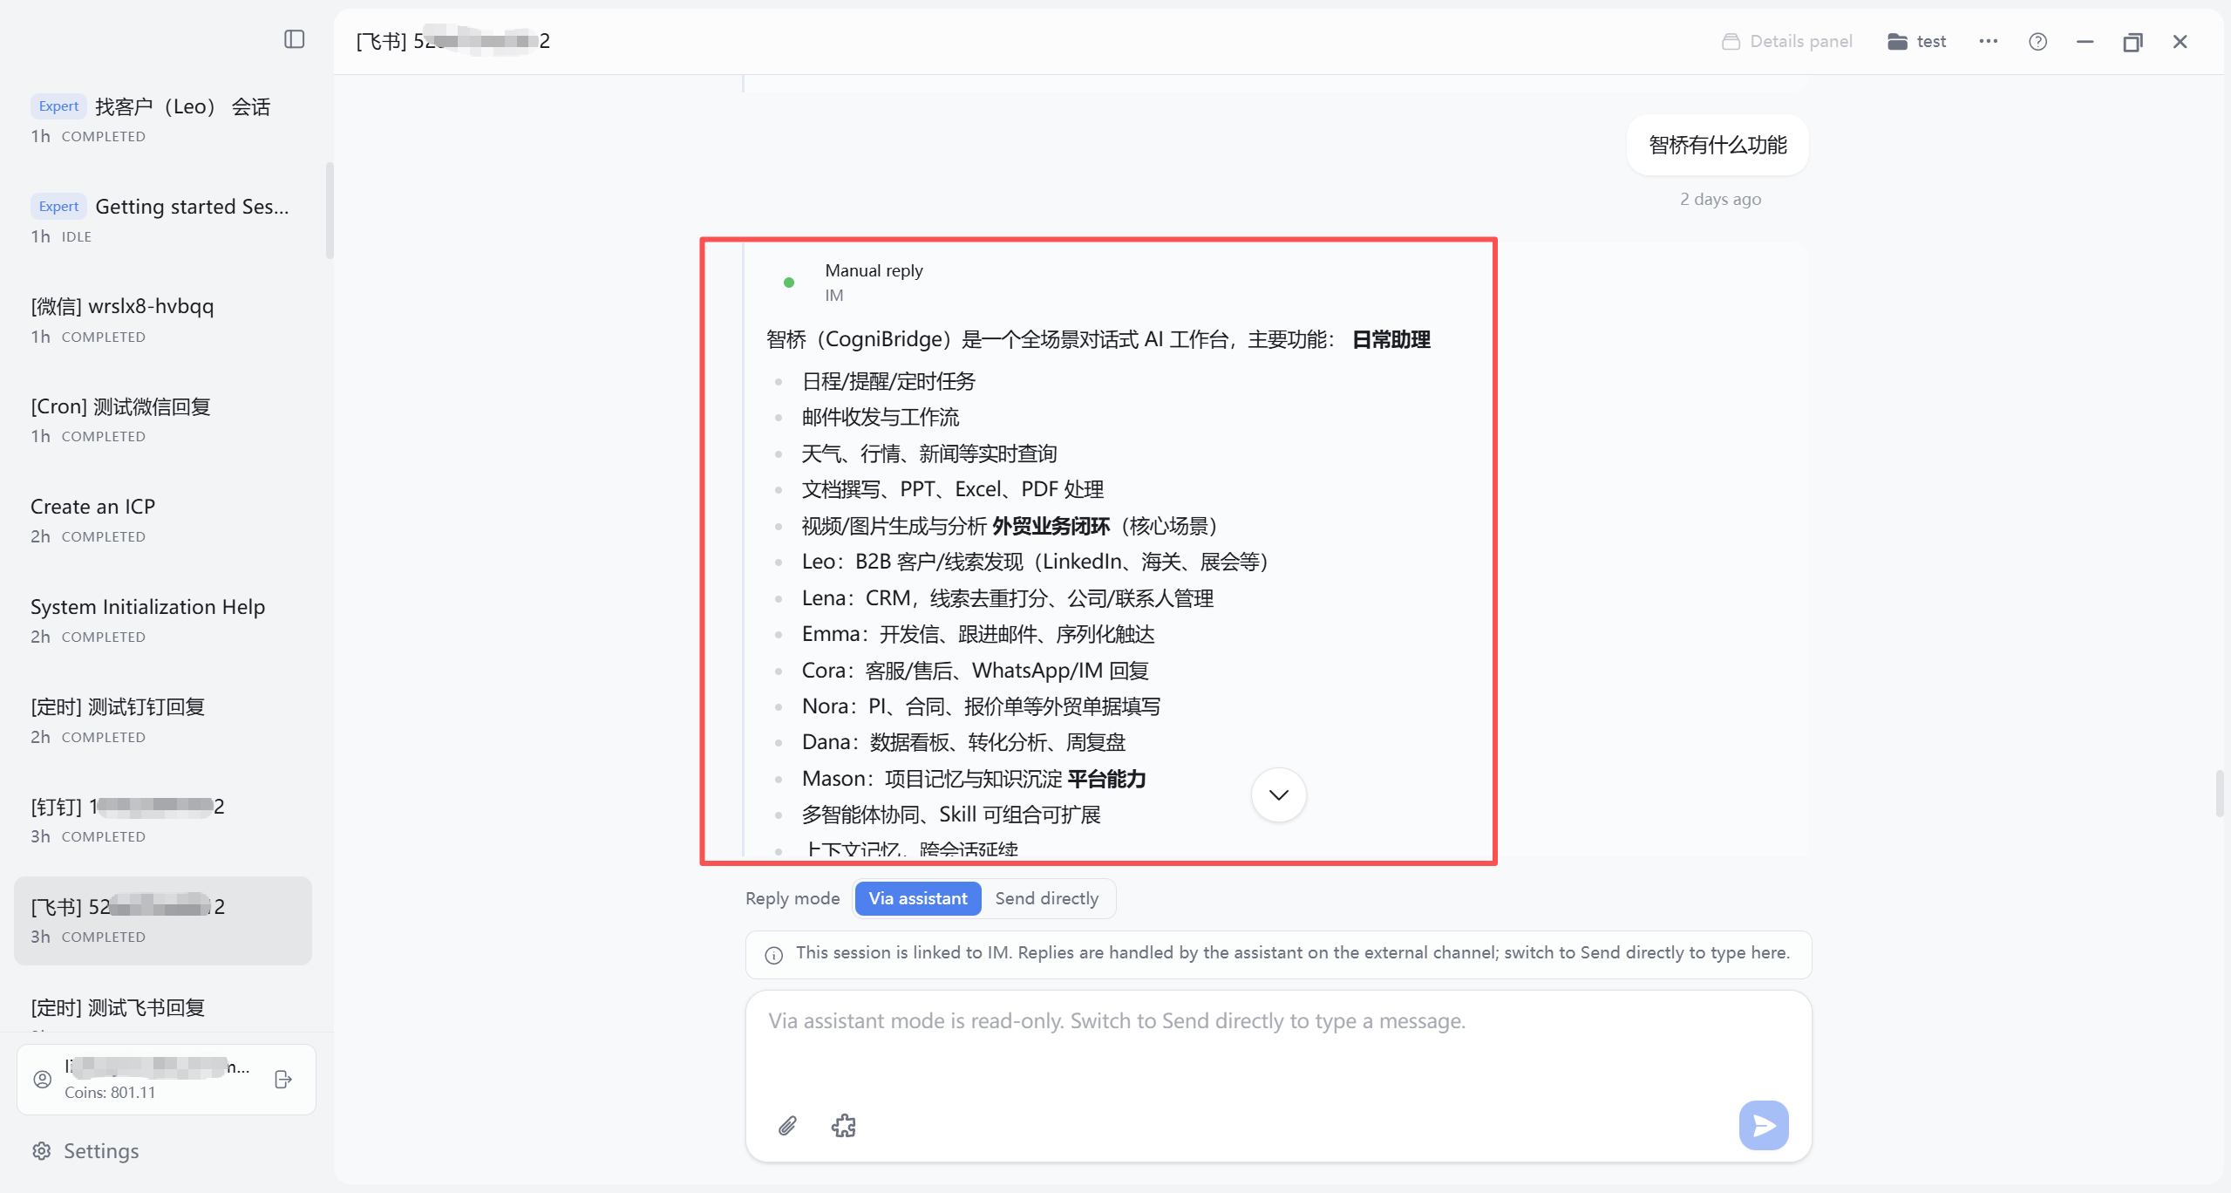Open the Getting started session
Screen dimensions: 2231x1193
[x=163, y=220]
